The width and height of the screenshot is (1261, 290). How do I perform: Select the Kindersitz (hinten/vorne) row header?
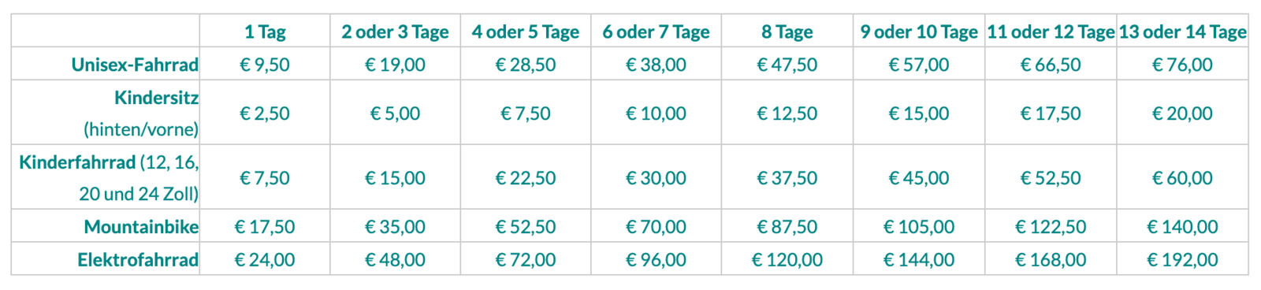141,113
